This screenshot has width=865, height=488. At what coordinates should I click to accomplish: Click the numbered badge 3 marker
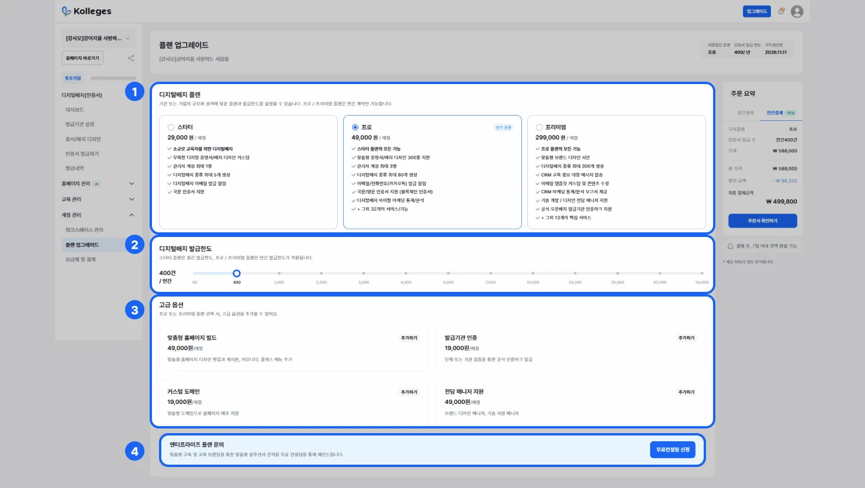[134, 310]
